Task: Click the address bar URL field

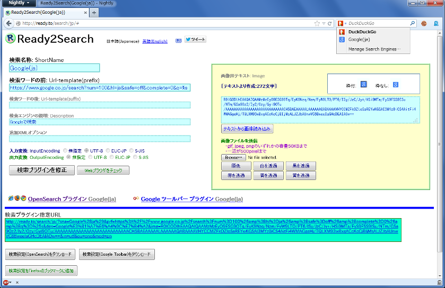Action: pos(168,23)
